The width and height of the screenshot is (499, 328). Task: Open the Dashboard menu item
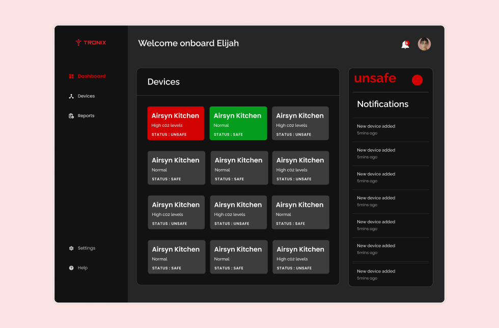pyautogui.click(x=92, y=76)
